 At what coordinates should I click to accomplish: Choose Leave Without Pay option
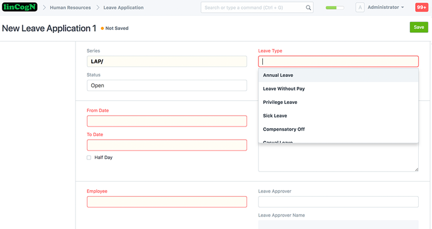pyautogui.click(x=338, y=89)
